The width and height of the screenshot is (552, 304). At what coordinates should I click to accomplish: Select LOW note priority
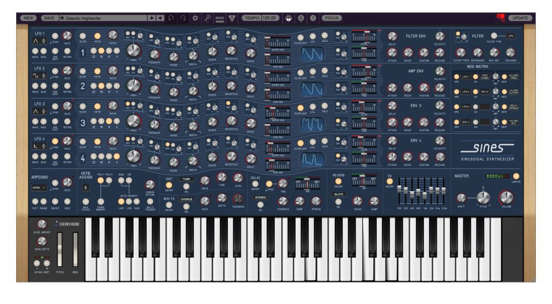click(x=129, y=201)
